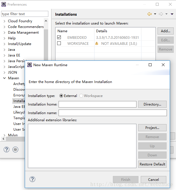Click the Preferences help question mark icon
Image resolution: width=176 pixels, height=190 pixels.
7,149
